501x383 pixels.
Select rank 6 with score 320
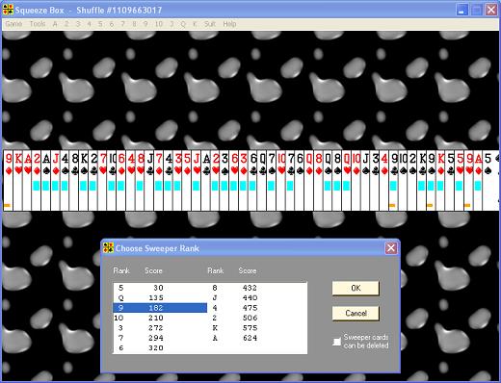coord(160,347)
